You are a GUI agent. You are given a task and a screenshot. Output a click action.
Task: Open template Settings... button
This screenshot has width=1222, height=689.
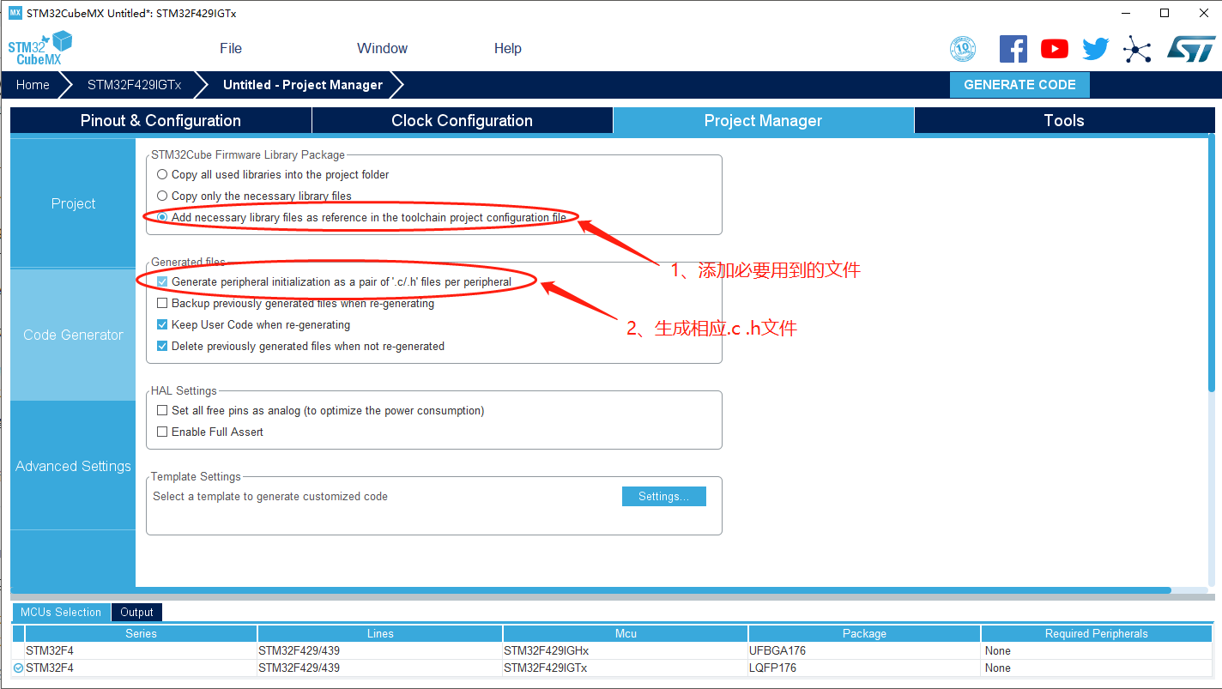663,496
